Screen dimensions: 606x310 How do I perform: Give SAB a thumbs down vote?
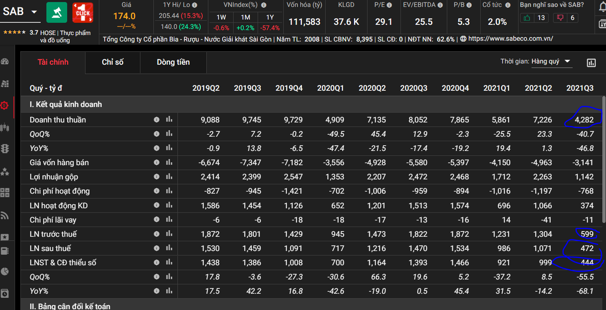tap(561, 18)
